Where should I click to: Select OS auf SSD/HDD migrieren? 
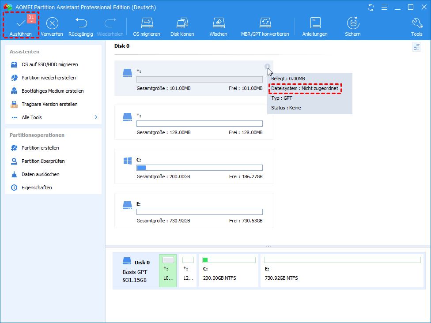(x=50, y=64)
